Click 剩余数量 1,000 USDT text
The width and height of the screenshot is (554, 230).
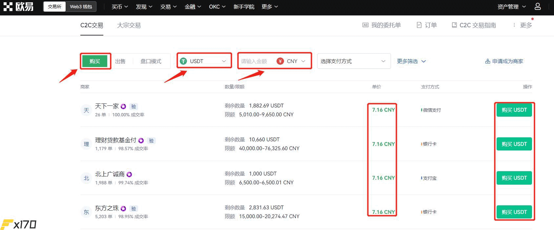pos(251,174)
